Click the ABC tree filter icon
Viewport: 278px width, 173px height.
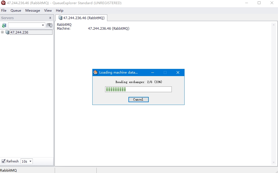pyautogui.click(x=49, y=25)
